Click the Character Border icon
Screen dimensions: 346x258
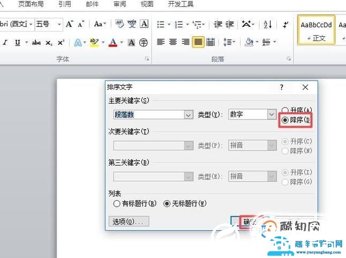[x=144, y=24]
